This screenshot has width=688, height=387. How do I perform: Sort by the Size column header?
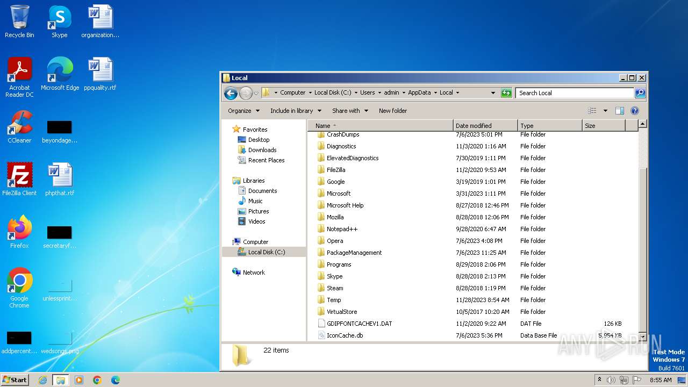604,126
